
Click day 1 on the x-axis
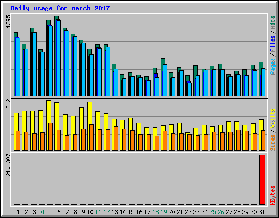[18, 212]
